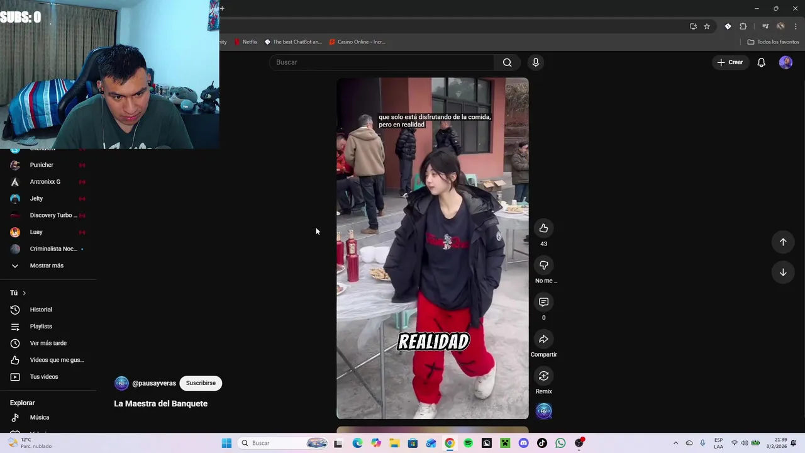Focus the Buscar search field
Screen dimensions: 805x453
382,62
